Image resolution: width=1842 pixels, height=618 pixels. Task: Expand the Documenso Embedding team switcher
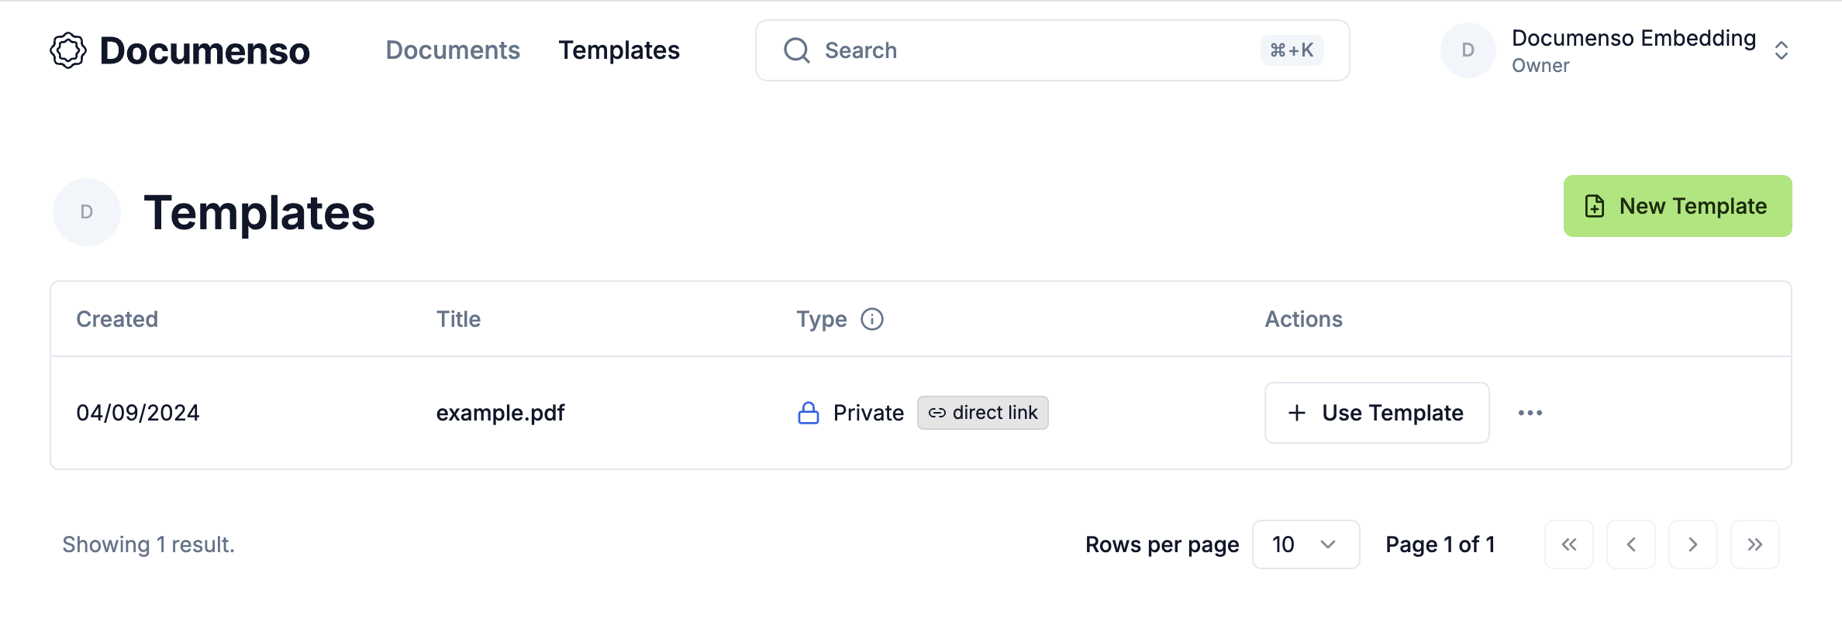pos(1781,50)
